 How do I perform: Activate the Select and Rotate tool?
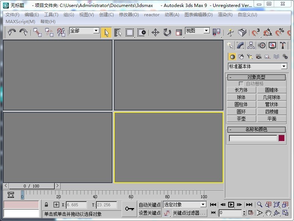[167, 32]
